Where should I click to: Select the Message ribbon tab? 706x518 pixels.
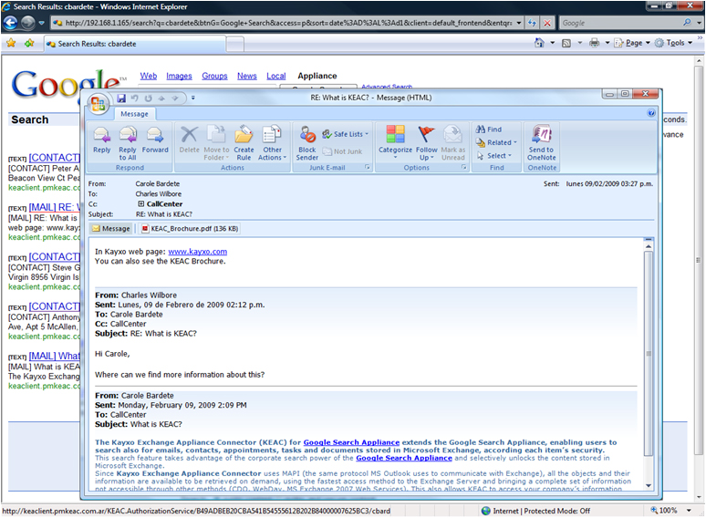point(134,114)
